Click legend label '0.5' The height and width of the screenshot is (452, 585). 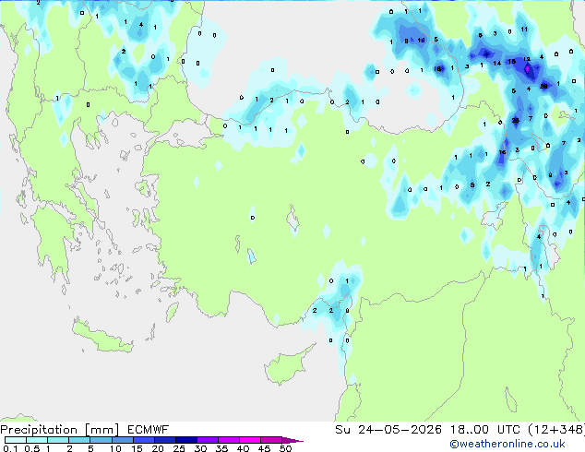(31, 448)
